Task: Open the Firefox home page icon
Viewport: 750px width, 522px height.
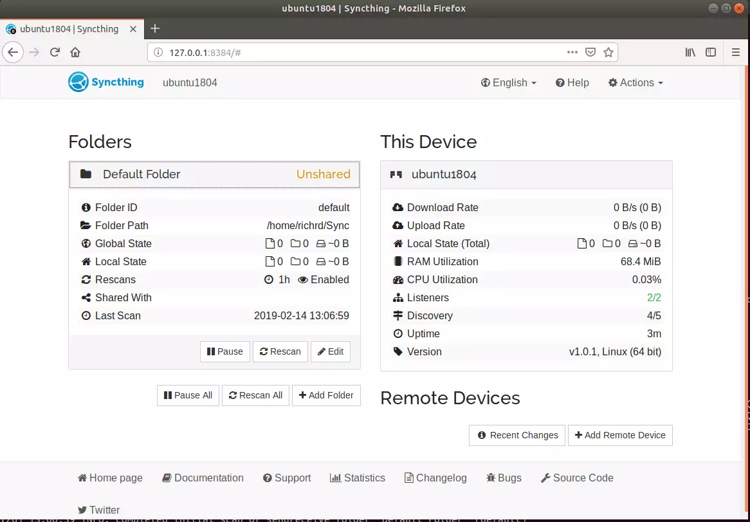Action: pos(75,52)
